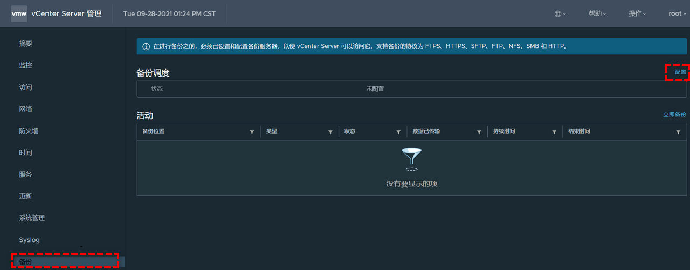
Task: Filter the 类型 column
Action: tap(330, 132)
